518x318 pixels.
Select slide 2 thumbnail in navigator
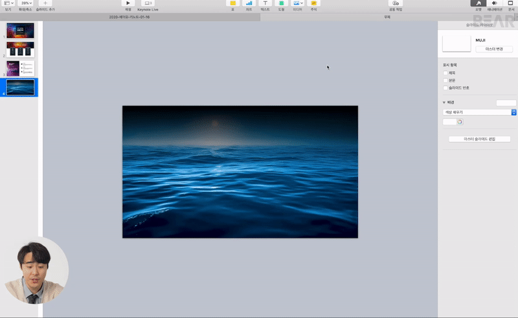(20, 50)
